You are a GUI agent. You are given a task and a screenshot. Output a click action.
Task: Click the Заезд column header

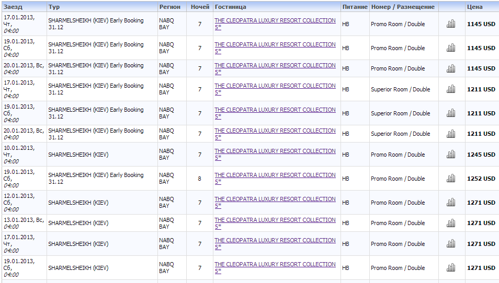point(13,7)
